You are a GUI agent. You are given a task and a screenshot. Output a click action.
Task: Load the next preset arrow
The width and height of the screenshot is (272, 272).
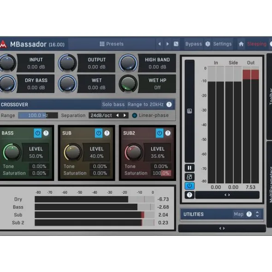167,44
